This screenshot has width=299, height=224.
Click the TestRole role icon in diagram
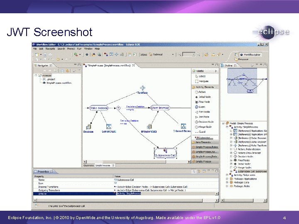(x=142, y=88)
